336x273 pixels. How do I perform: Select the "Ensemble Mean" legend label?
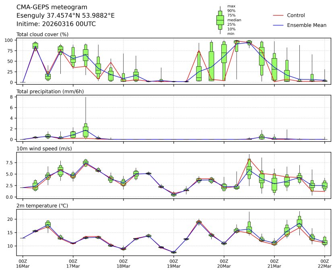(x=306, y=25)
